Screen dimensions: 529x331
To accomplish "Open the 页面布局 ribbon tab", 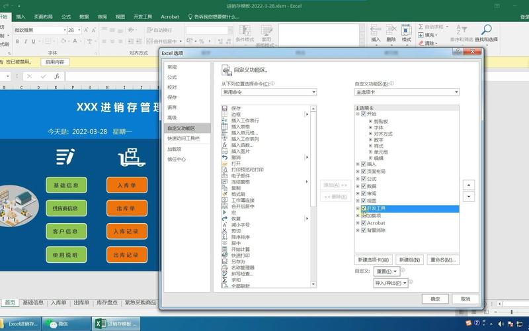I will 43,17.
